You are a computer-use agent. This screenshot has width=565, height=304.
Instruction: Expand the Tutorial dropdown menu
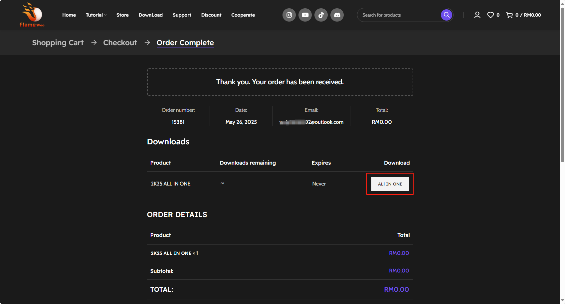[x=96, y=15]
